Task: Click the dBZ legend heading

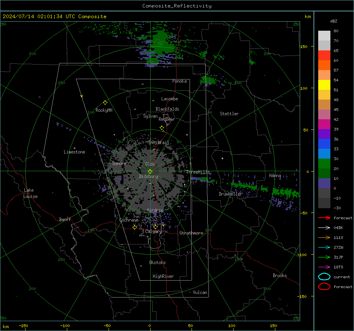Action: click(334, 21)
